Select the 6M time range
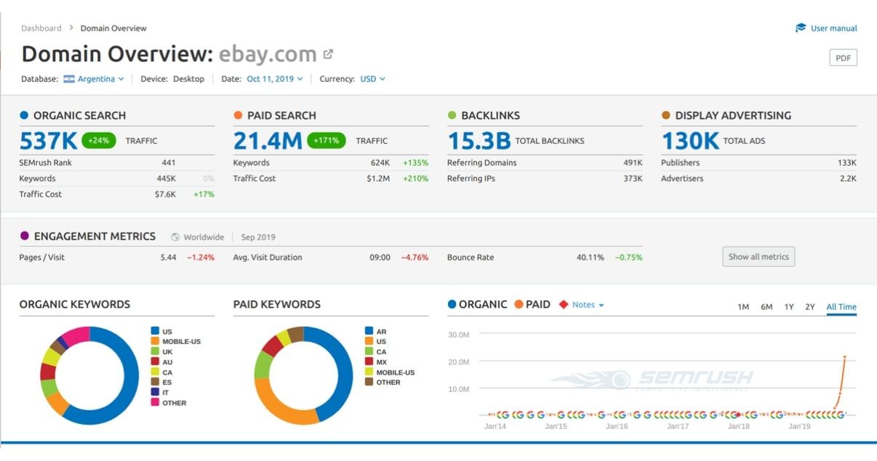 [x=766, y=307]
